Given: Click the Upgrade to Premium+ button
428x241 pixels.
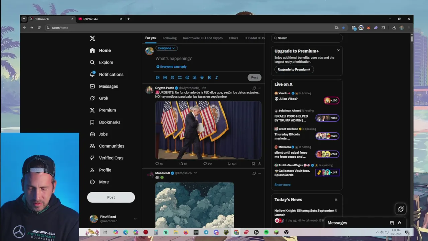Looking at the screenshot, I should tap(294, 70).
